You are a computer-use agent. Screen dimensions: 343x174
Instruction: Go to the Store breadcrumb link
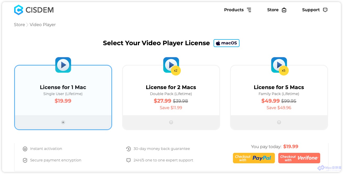pyautogui.click(x=19, y=25)
